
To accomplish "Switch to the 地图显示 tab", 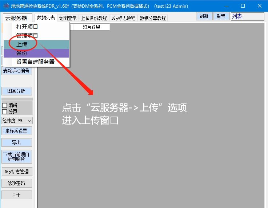I will (x=68, y=18).
